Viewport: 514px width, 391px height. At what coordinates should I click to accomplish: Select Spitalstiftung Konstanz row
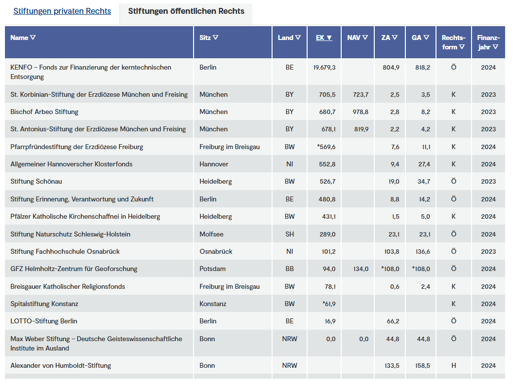pos(44,304)
